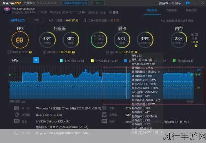The image size is (206, 143).
Task: Click the processor chip icon beside Intel Core
Action: [x=16, y=114]
